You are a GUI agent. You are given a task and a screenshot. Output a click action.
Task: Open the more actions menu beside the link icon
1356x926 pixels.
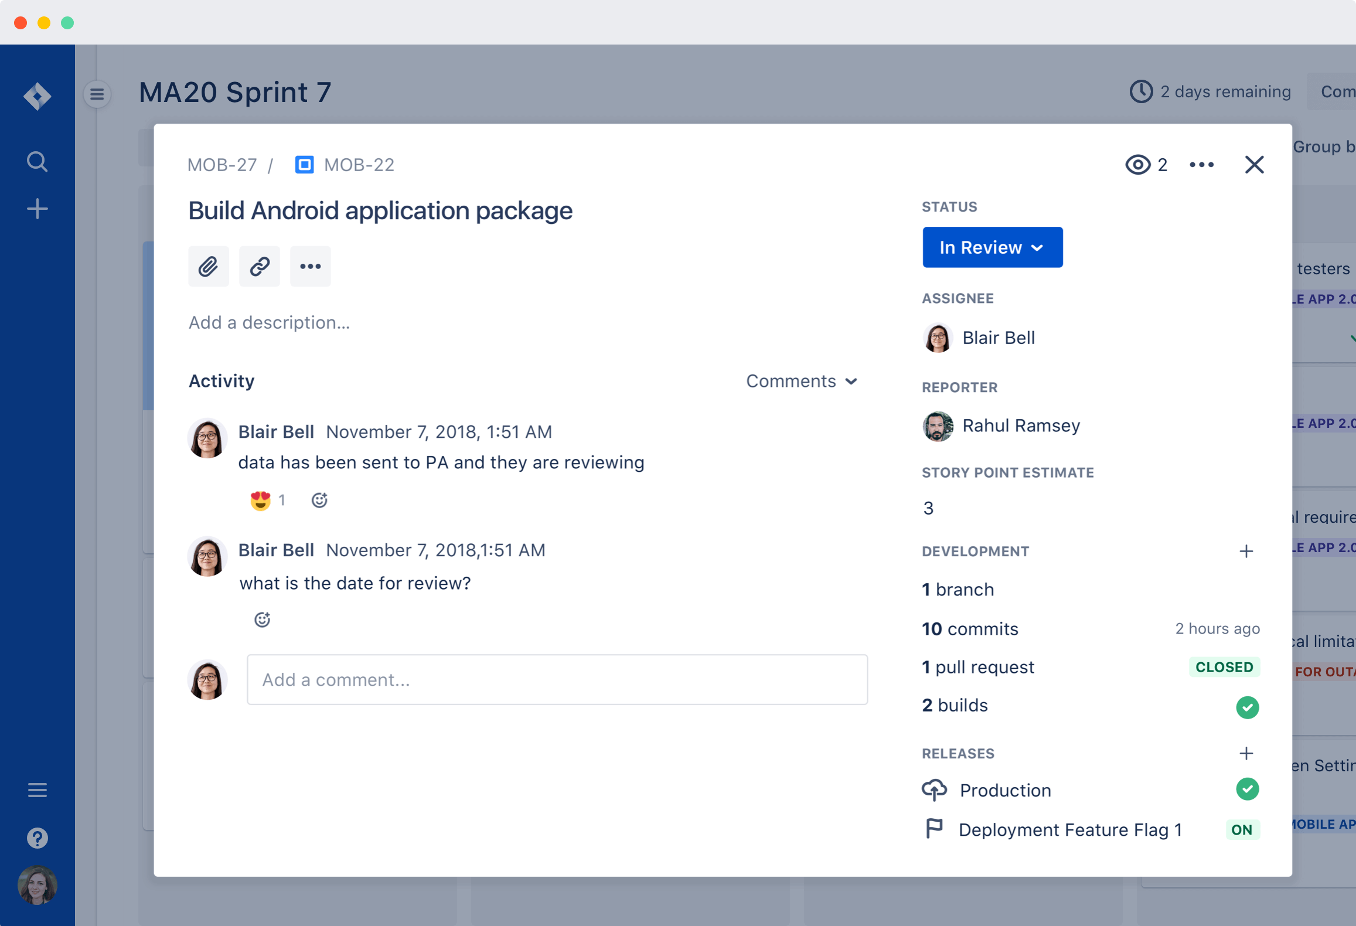pos(310,267)
